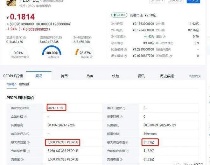210x165 pixels.
Task: Select the 相关链接 sub-tab
Action: [x=24, y=84]
